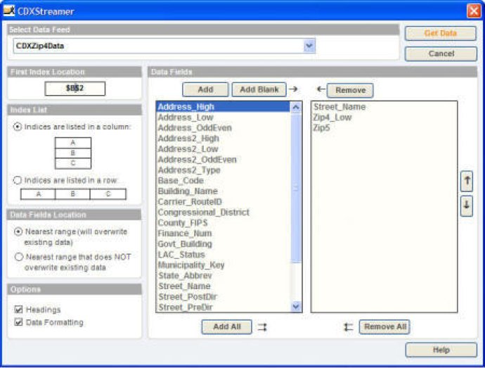485x368 pixels.
Task: Click the Get Data button
Action: point(441,33)
